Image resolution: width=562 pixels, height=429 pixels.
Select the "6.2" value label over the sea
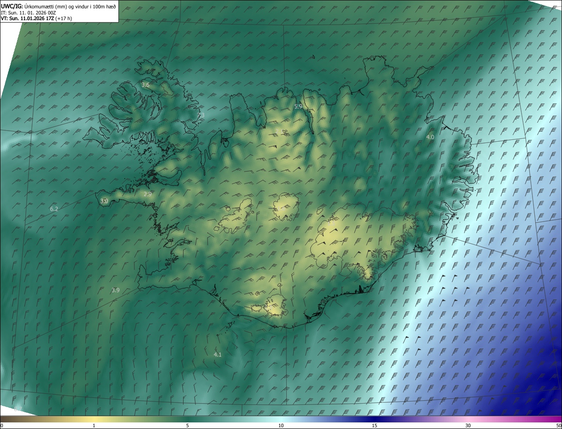click(54, 209)
